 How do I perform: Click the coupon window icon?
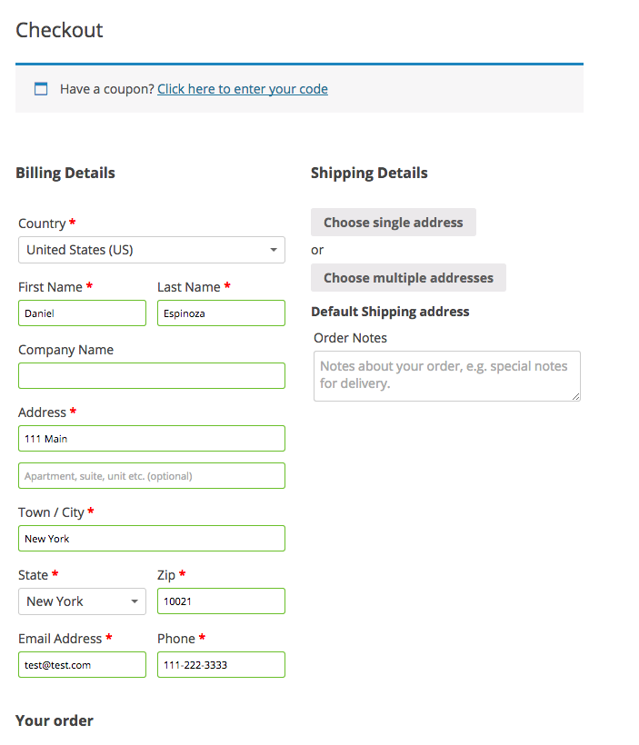(x=40, y=89)
